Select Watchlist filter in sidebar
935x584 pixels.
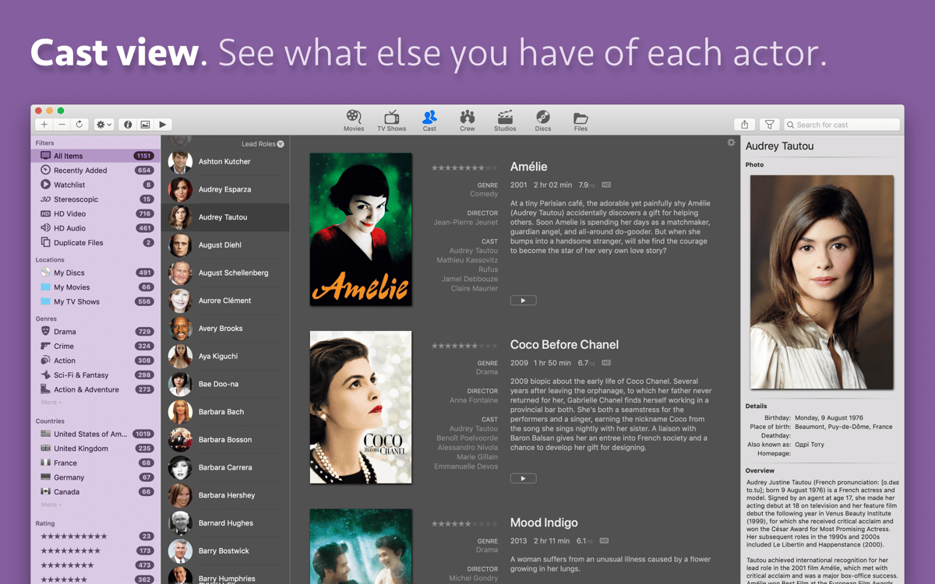point(69,185)
